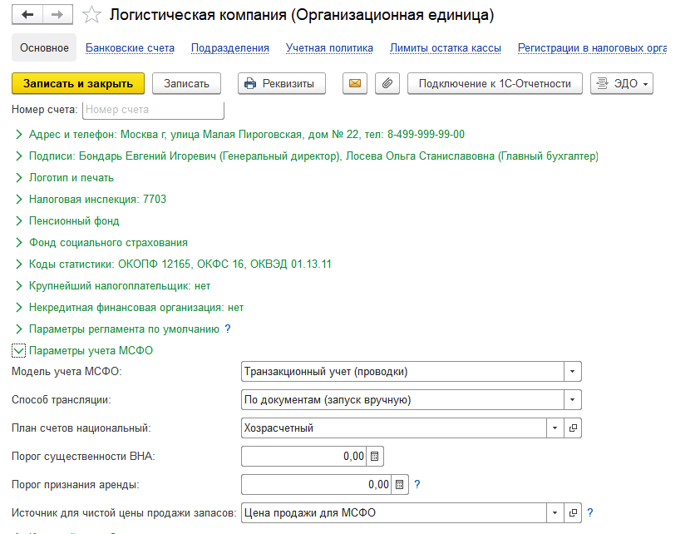The height and width of the screenshot is (534, 700).
Task: Collapse Параметры учета МСФО section
Action: 19,351
